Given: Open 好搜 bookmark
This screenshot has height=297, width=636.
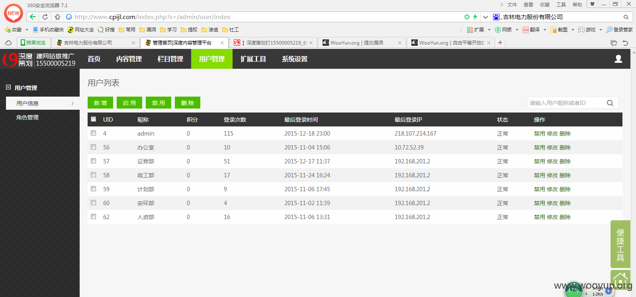Looking at the screenshot, I should click(106, 30).
